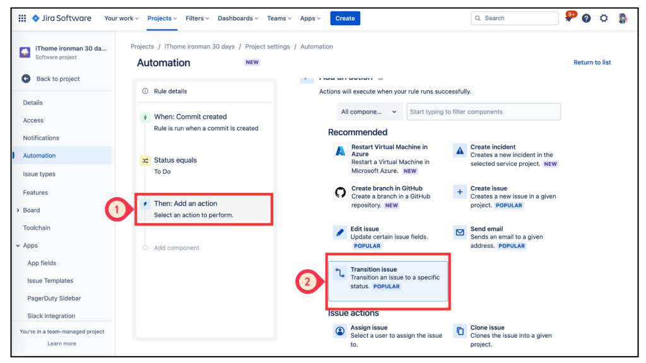
Task: Click the Clone issue copy icon
Action: coord(460,331)
